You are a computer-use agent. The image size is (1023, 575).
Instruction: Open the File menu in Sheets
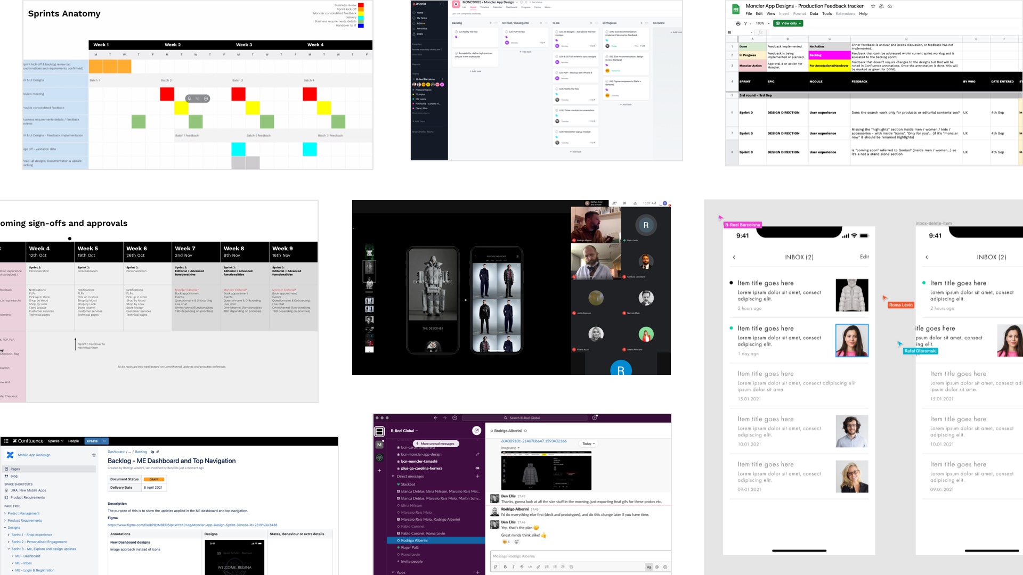tap(749, 14)
